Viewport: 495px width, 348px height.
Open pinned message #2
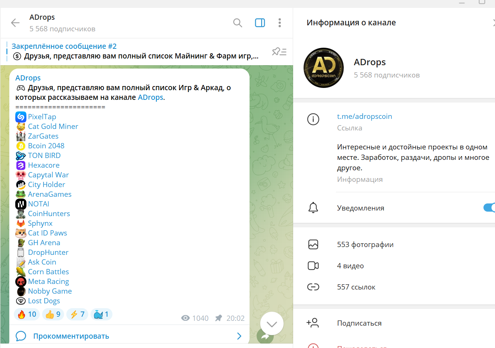(135, 51)
